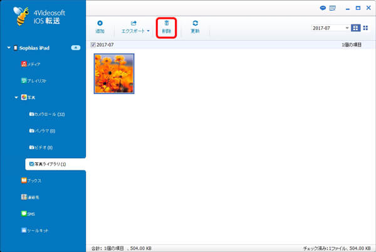Click the 追加 (Add) toolbar button
Screen dimensions: 376x252
[100, 26]
